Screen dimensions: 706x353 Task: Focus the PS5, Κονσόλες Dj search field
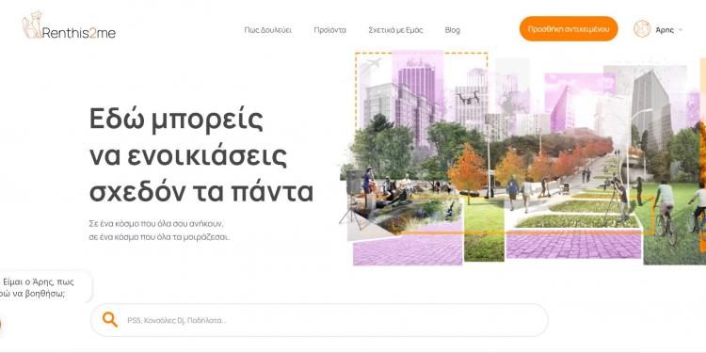coord(319,320)
